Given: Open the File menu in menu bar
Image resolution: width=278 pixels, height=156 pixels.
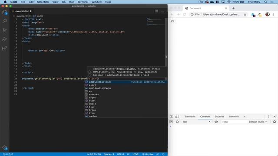Looking at the screenshot, I should [x=23, y=2].
